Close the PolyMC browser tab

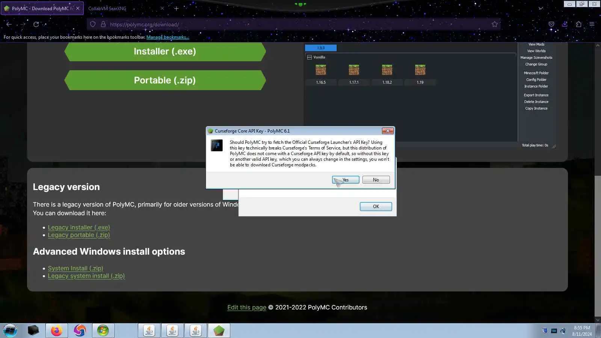coord(78,8)
